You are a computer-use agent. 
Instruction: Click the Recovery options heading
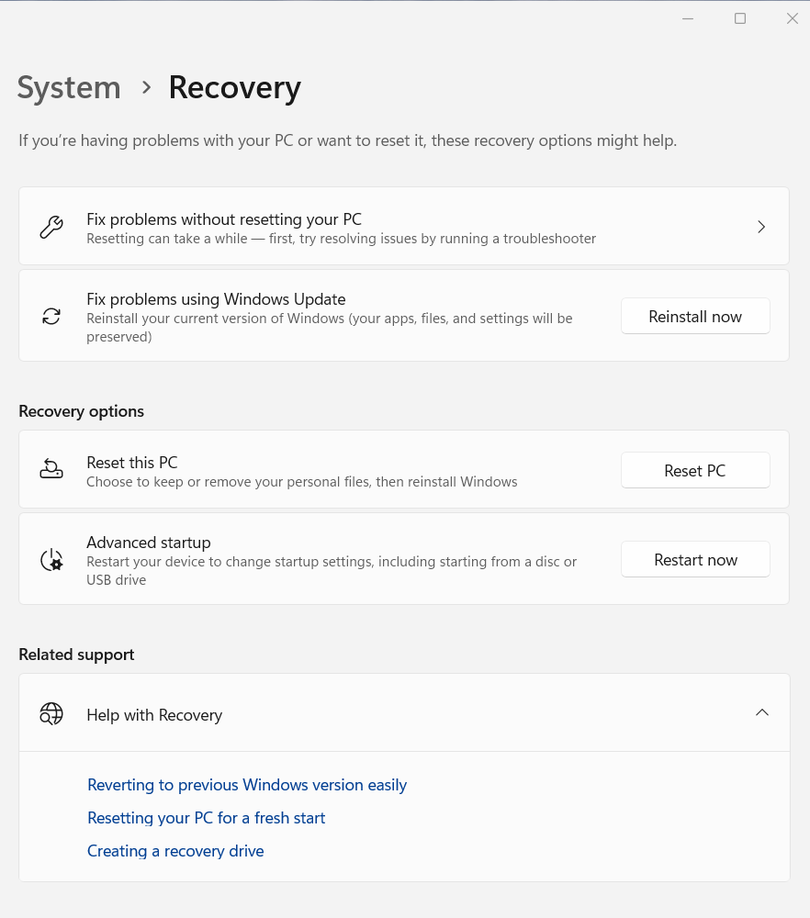[82, 411]
